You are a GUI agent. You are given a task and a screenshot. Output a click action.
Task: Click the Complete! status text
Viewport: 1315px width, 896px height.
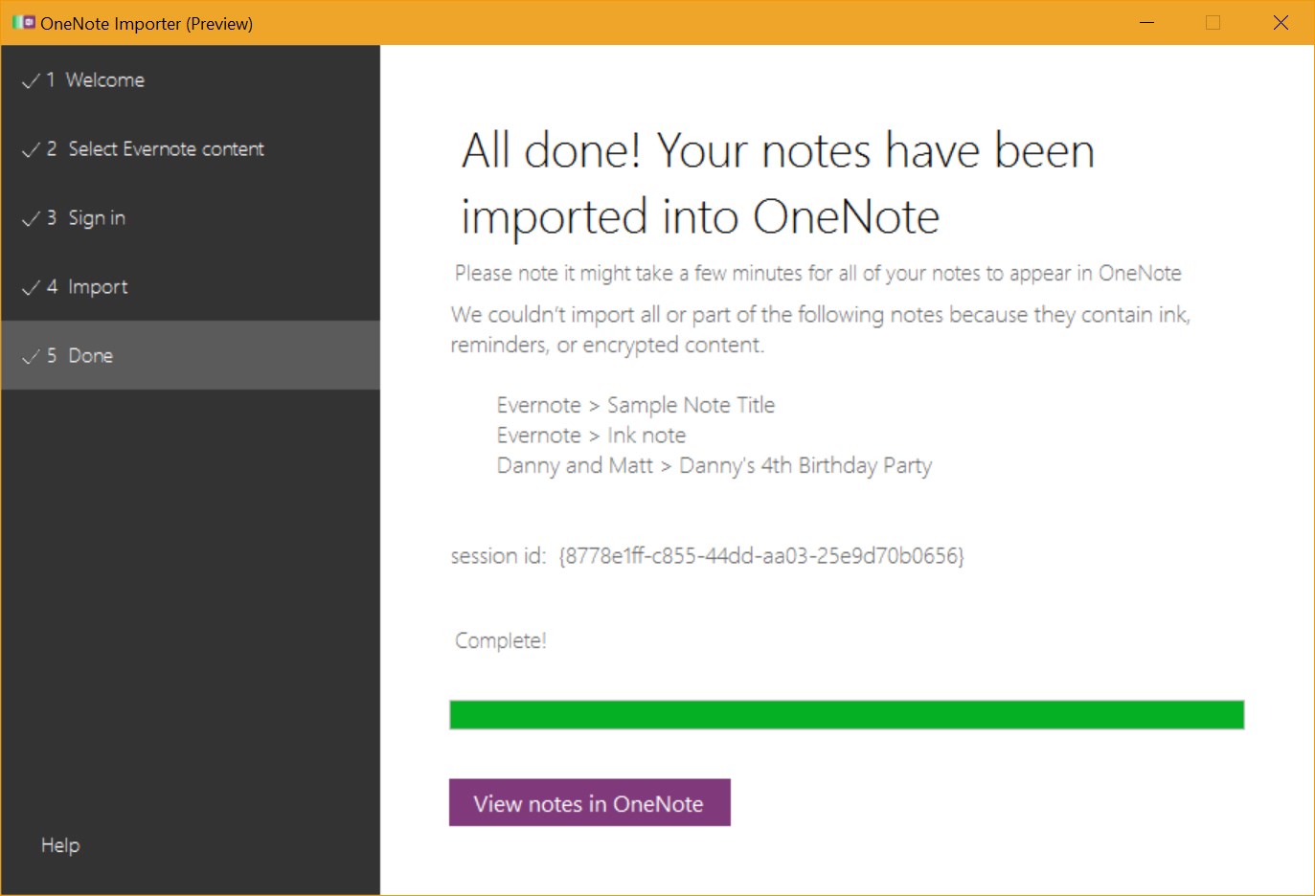pyautogui.click(x=499, y=640)
